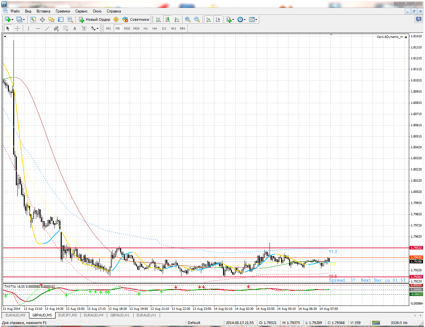Set timeframe to MN
This screenshot has width=425, height=327.
coord(182,28)
